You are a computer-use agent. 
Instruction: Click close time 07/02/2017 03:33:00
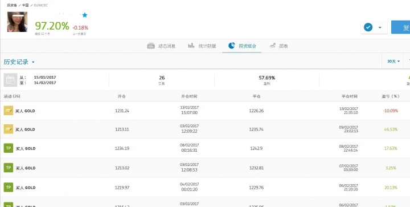pyautogui.click(x=348, y=168)
